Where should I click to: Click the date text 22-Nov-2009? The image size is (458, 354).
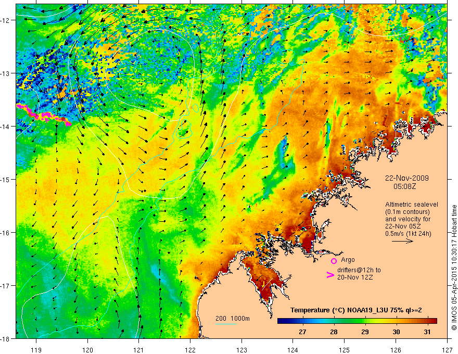(407, 178)
